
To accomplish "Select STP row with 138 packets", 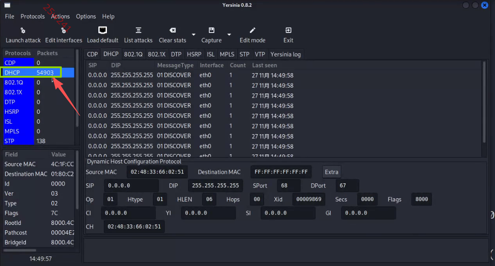I will [38, 141].
